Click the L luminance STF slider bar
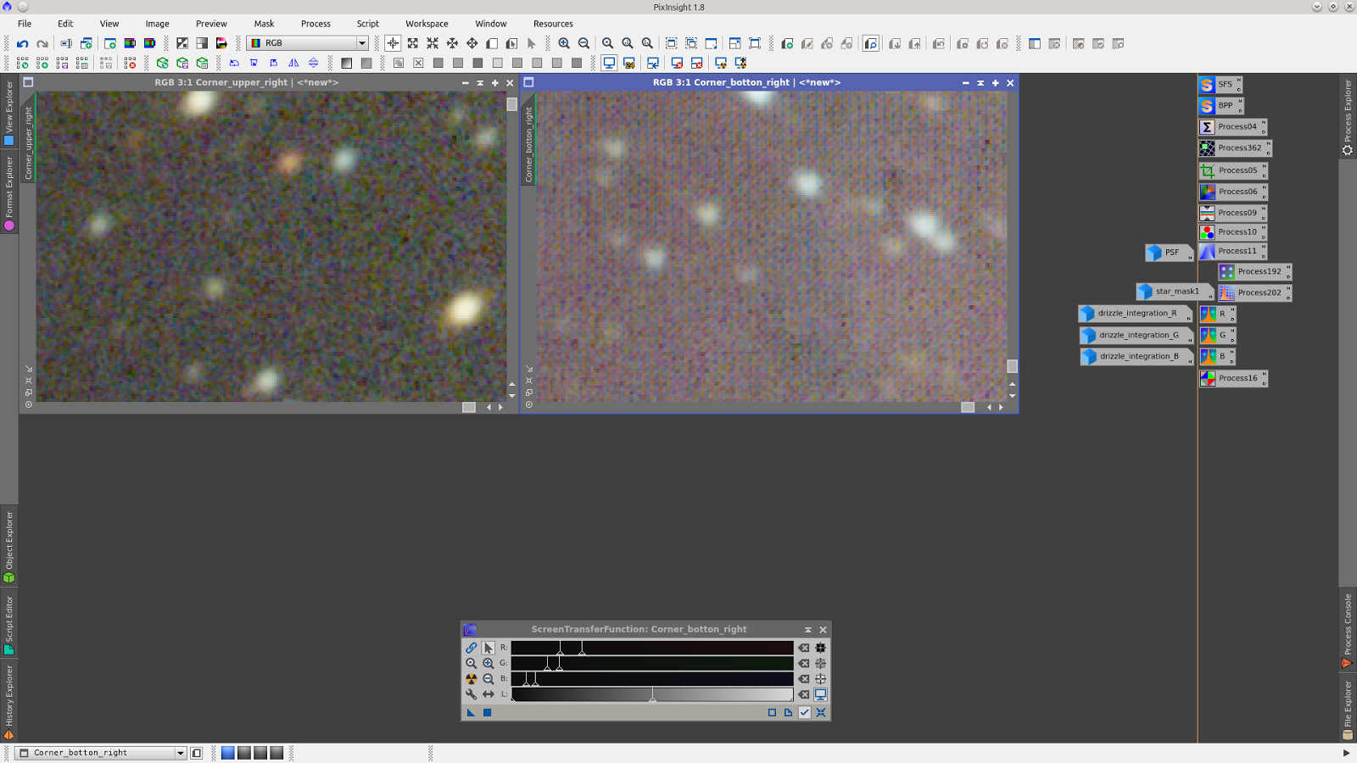The width and height of the screenshot is (1357, 763). point(652,695)
